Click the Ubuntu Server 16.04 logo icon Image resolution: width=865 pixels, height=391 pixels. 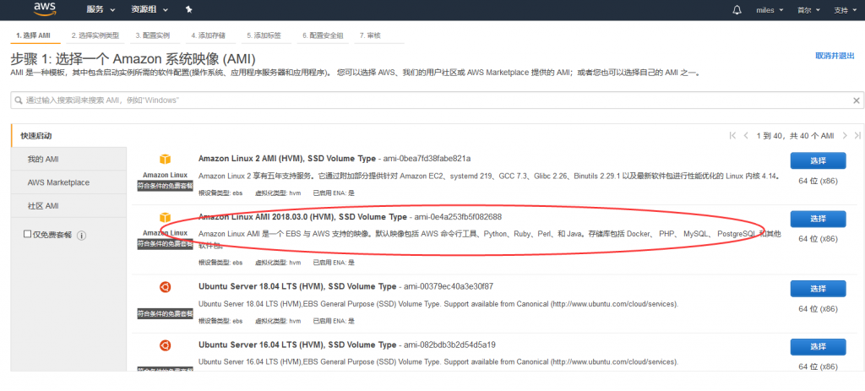[165, 345]
